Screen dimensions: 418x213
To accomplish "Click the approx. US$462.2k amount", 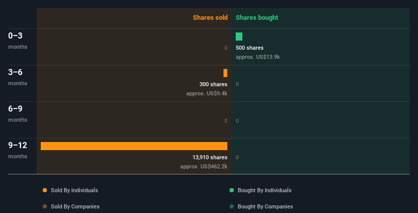I will pos(204,166).
